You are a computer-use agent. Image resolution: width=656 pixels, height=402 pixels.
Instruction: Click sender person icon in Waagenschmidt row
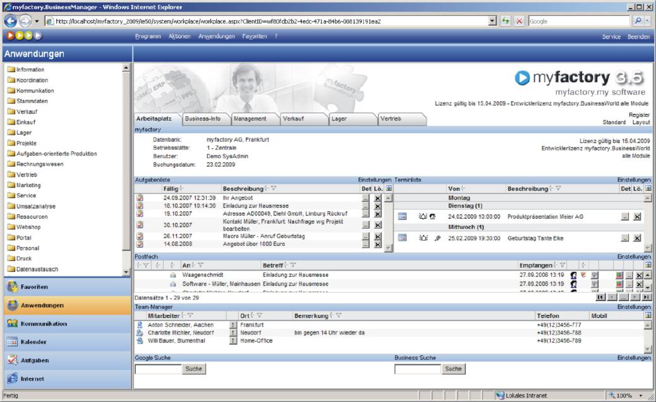tap(574, 275)
